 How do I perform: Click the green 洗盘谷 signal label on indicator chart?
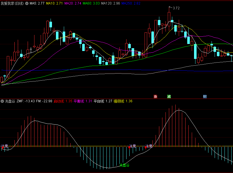point(124,165)
